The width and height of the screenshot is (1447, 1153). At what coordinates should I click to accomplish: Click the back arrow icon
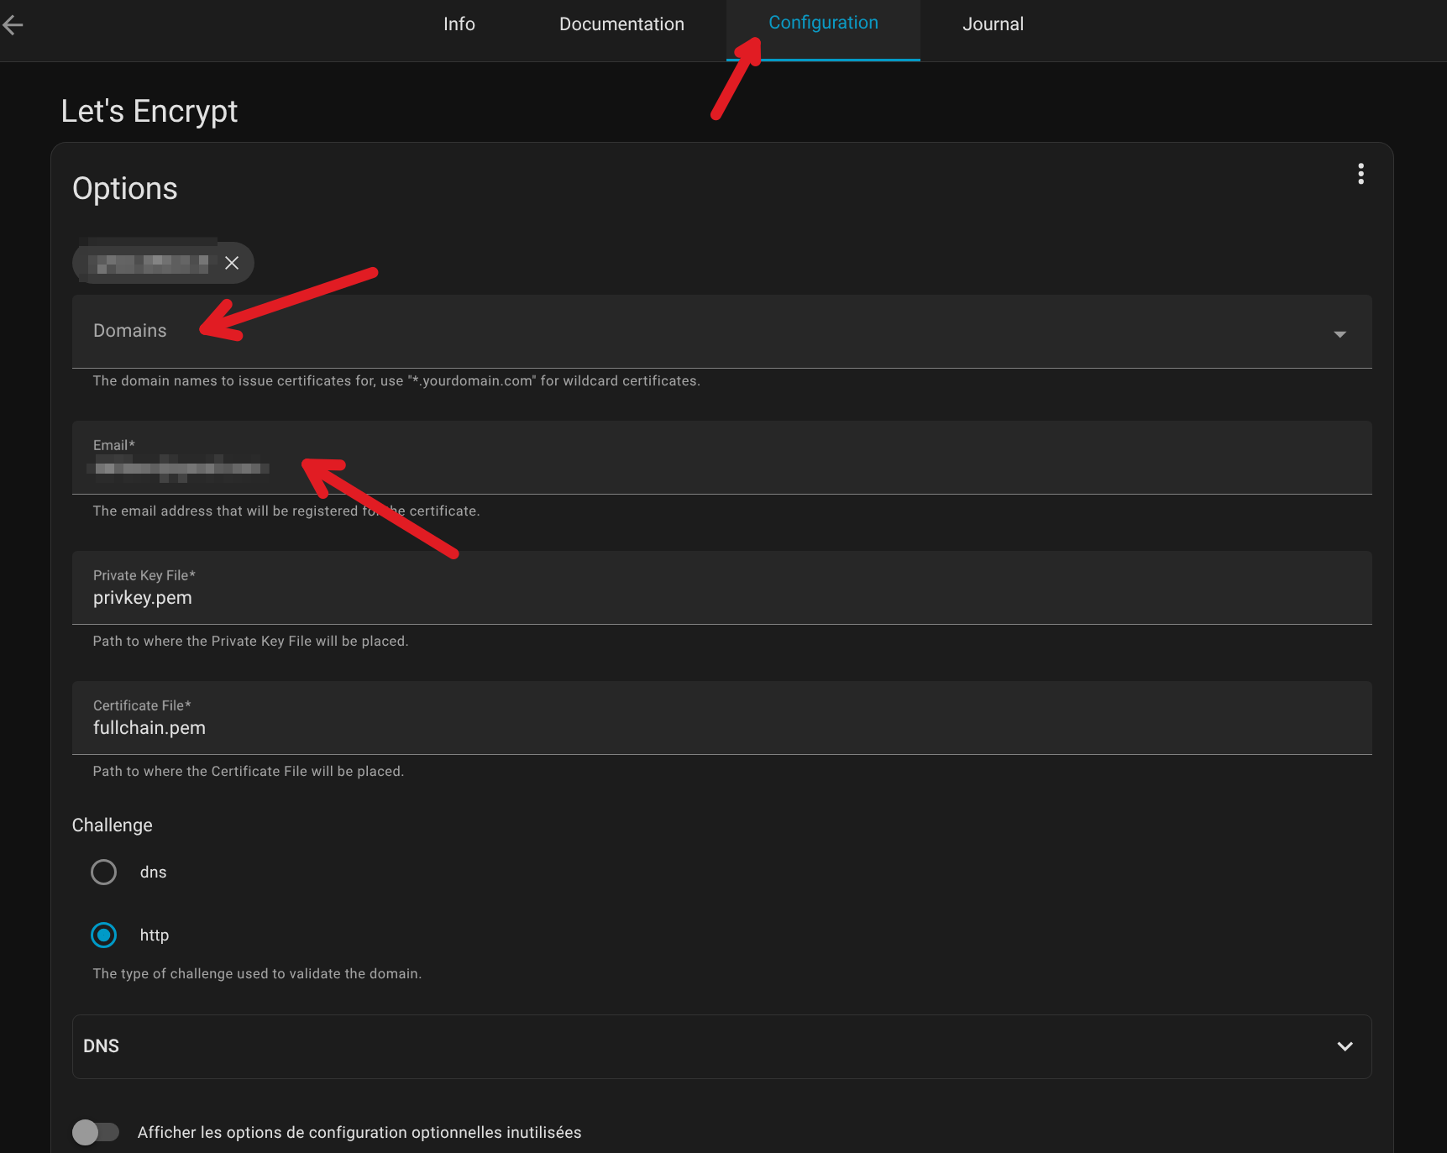point(13,25)
